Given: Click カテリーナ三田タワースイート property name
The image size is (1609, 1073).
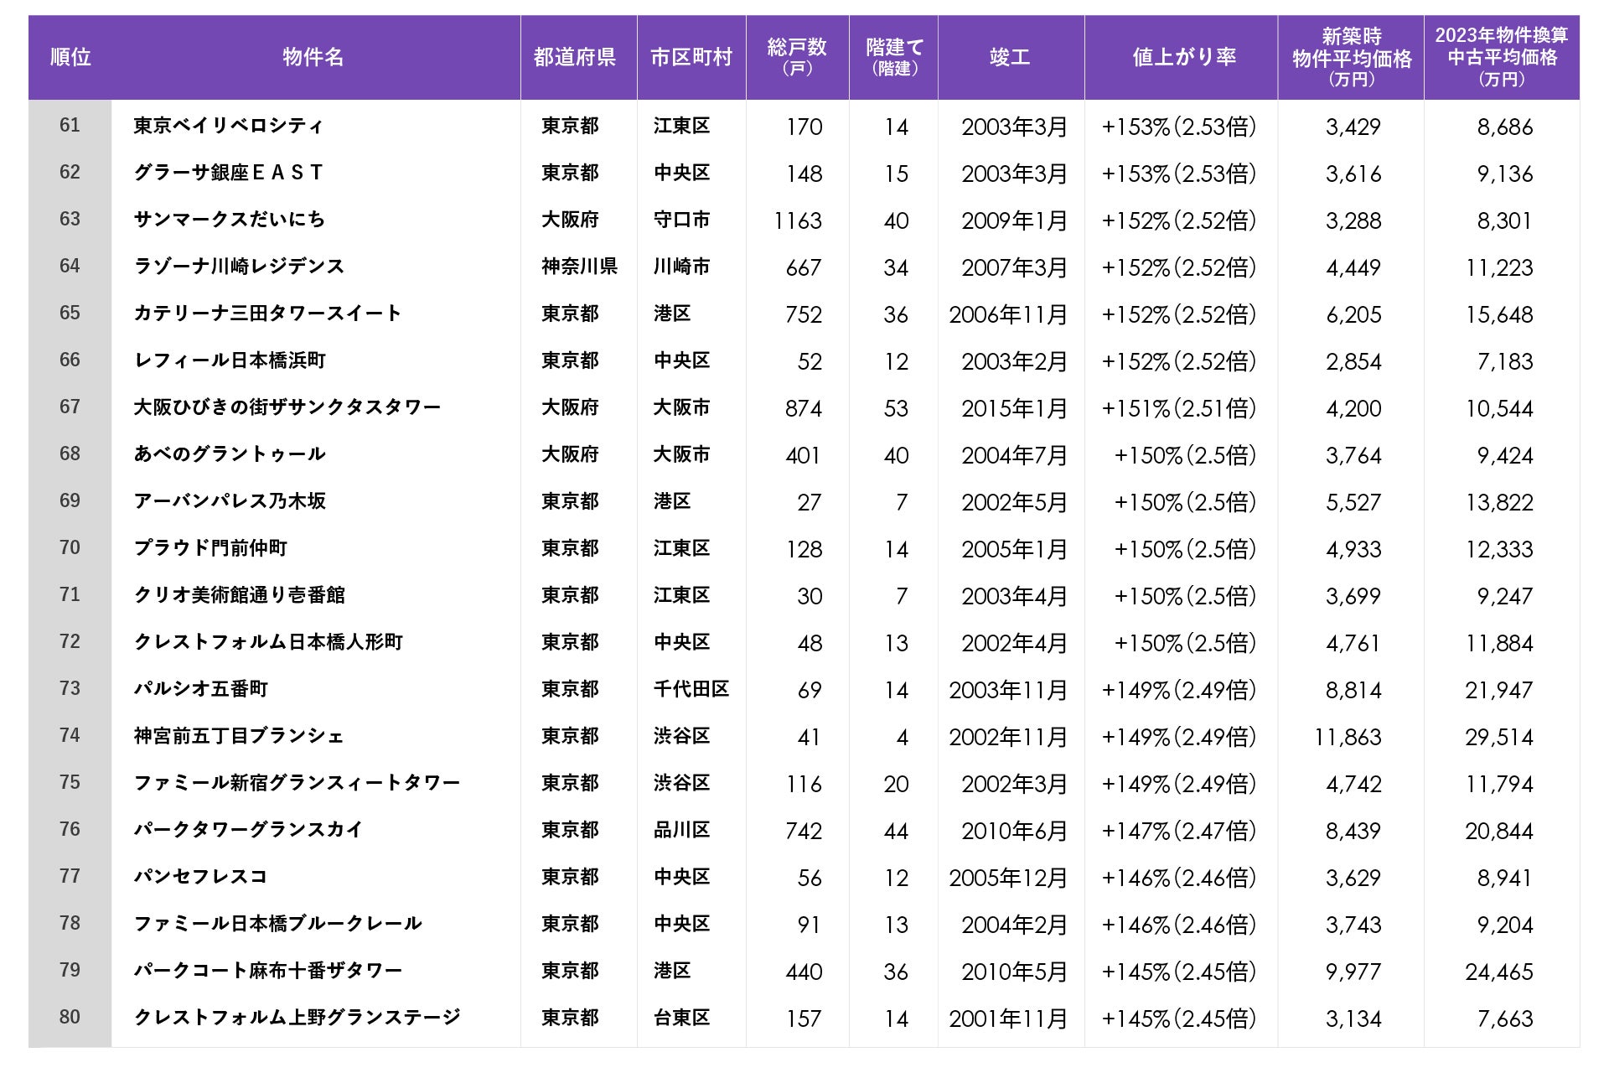Looking at the screenshot, I should pos(267,314).
